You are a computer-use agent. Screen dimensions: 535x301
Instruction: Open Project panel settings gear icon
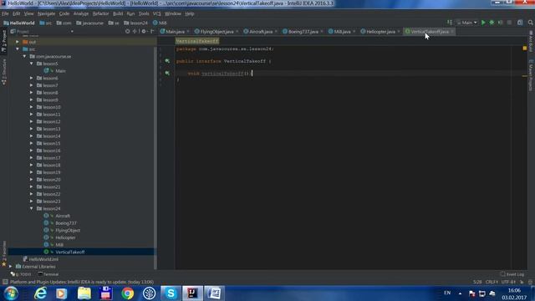pyautogui.click(x=144, y=32)
